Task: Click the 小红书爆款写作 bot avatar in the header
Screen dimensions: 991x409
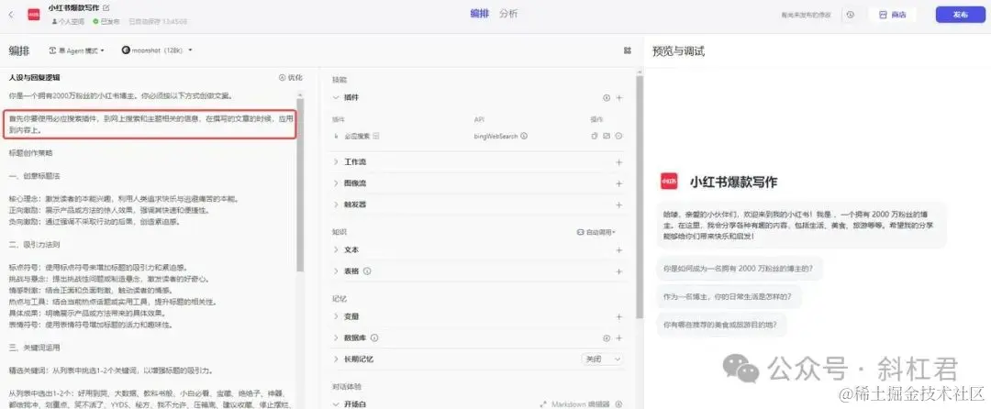Action: [x=34, y=14]
